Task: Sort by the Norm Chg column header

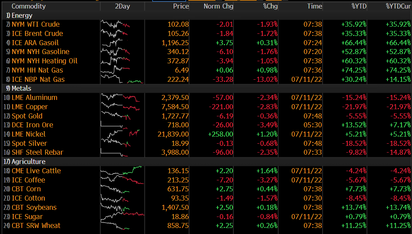Action: (218, 6)
